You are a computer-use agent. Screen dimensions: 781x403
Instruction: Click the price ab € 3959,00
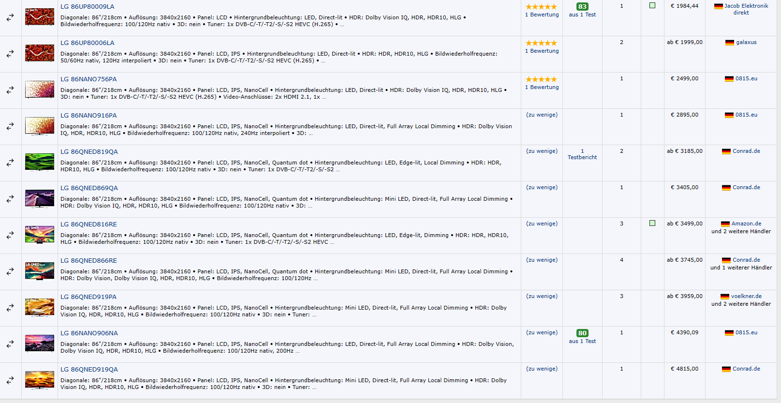[685, 296]
